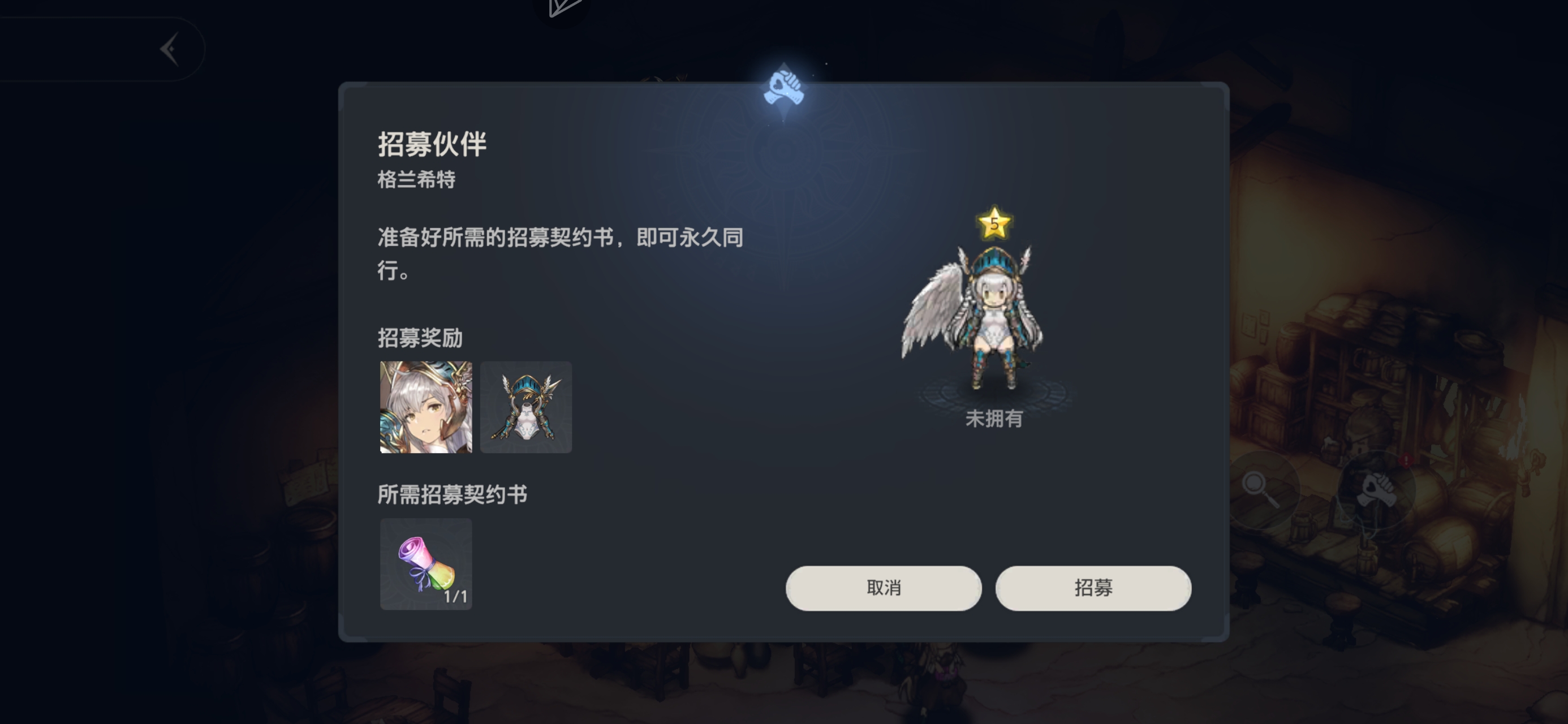Viewport: 1568px width, 724px height.
Task: Click the glowing blue handshake emblem
Action: point(784,89)
